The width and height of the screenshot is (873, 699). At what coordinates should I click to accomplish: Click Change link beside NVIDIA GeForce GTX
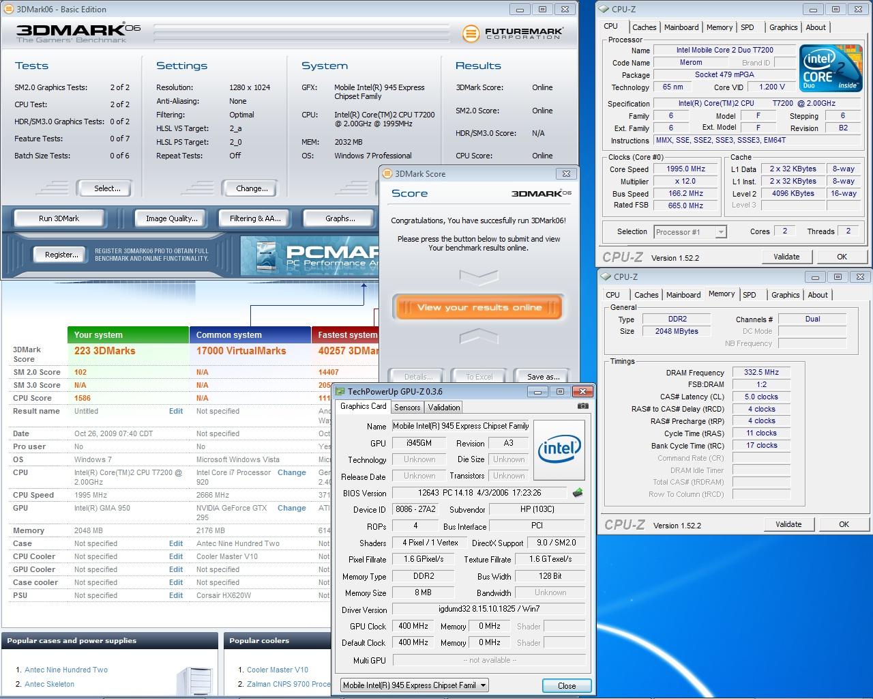292,508
